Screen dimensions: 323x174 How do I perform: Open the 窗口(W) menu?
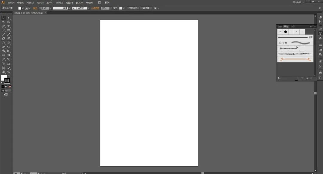(79, 3)
